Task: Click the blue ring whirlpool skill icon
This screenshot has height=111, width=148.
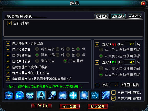Action: [x=19, y=95]
